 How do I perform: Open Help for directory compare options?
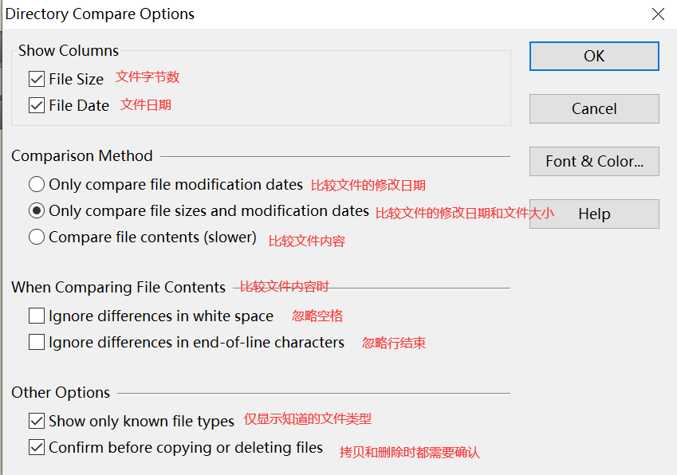(594, 214)
